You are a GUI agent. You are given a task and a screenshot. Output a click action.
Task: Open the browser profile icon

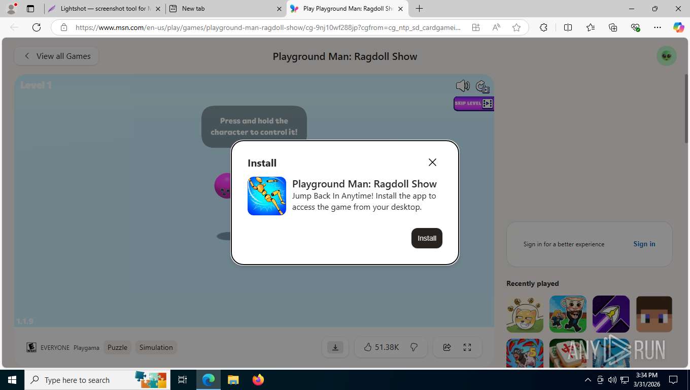11,9
